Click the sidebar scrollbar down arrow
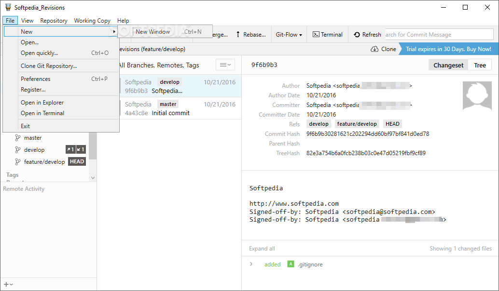This screenshot has height=291, width=499. pos(93,178)
